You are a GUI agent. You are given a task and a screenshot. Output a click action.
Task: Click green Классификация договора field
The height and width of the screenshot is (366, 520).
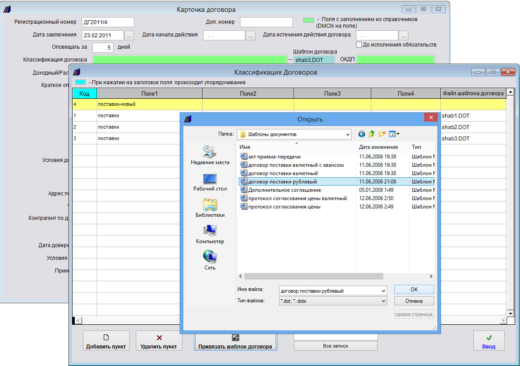190,60
